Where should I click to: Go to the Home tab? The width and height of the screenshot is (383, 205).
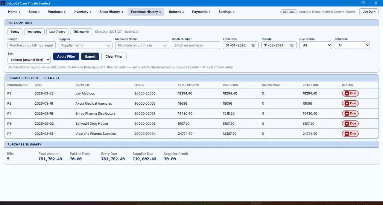click(14, 12)
